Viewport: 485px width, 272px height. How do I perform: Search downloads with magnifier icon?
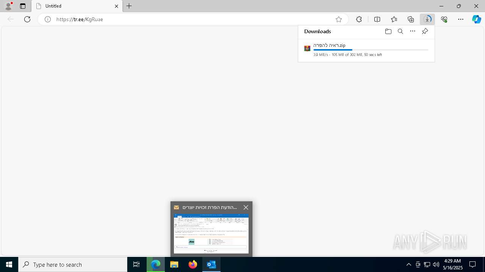(x=401, y=31)
